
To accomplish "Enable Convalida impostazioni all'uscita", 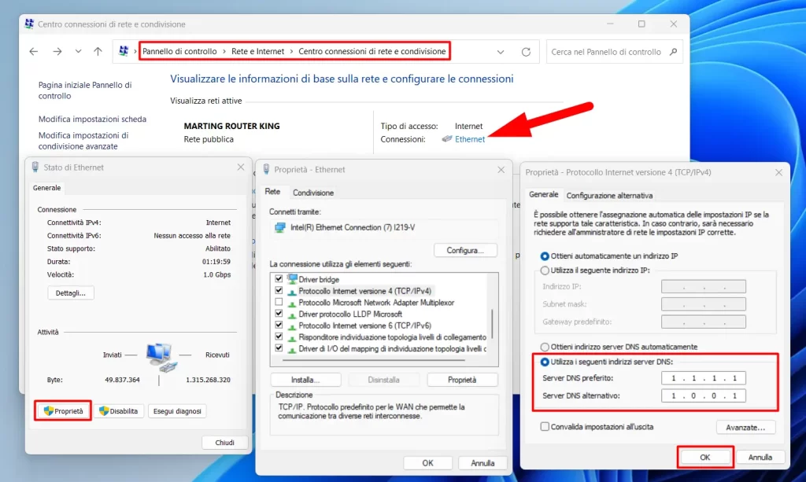I will pos(545,426).
